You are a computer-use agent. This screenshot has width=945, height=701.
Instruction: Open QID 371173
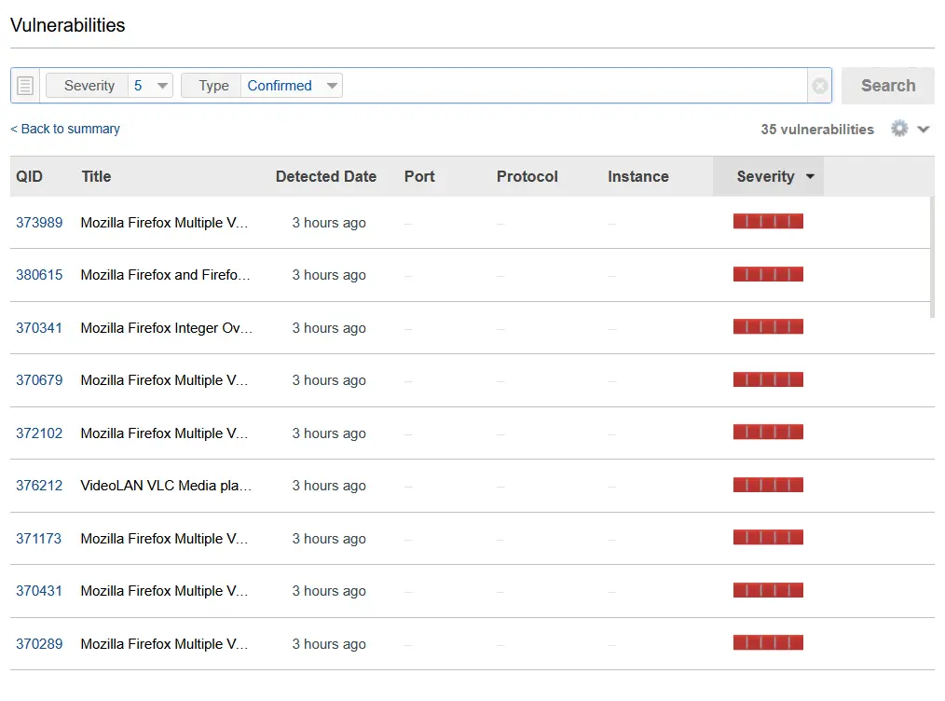(x=38, y=539)
